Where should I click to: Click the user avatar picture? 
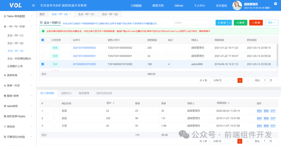[237, 5]
